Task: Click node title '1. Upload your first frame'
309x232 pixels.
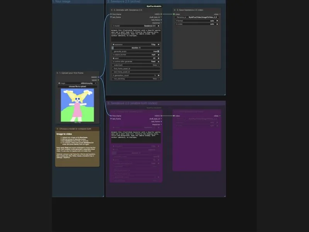Action: pos(71,73)
